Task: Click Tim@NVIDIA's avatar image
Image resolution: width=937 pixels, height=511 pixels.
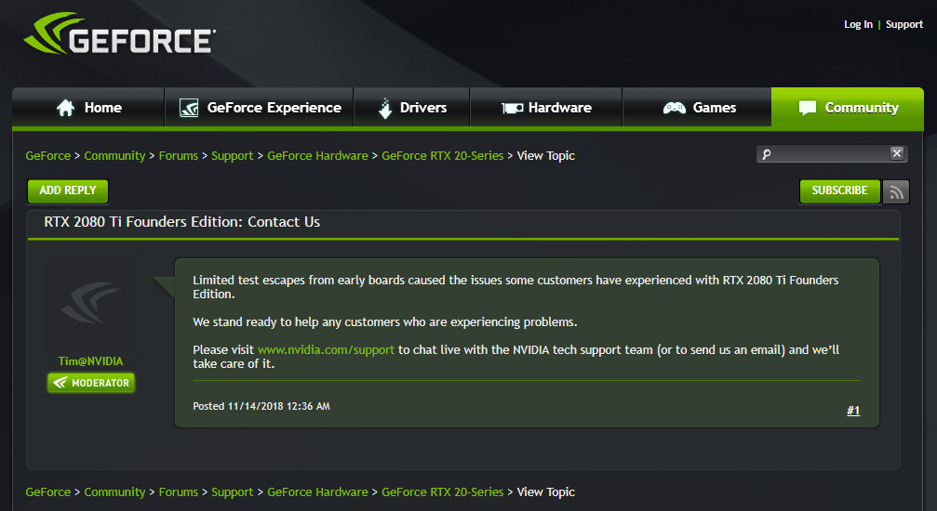Action: click(91, 303)
